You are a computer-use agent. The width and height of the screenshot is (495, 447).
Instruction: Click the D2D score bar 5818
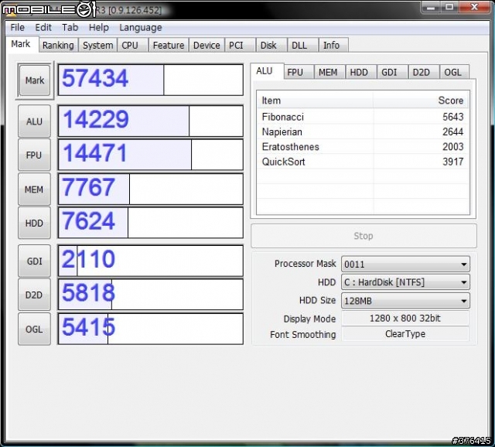pyautogui.click(x=151, y=295)
